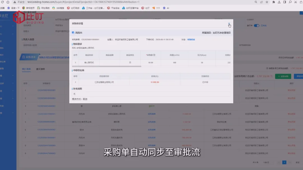Click the 风机06 title in dialog
The height and width of the screenshot is (170, 303).
pyautogui.click(x=79, y=33)
